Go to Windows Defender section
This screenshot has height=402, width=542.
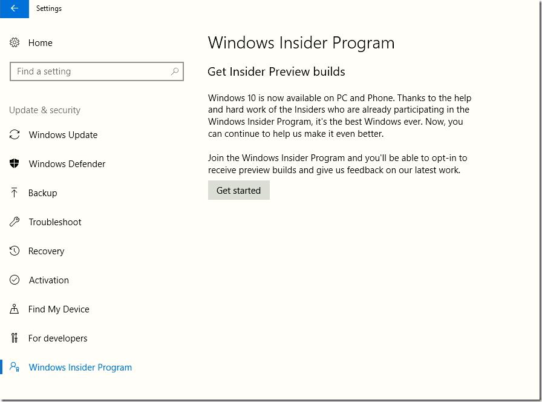[x=67, y=164]
